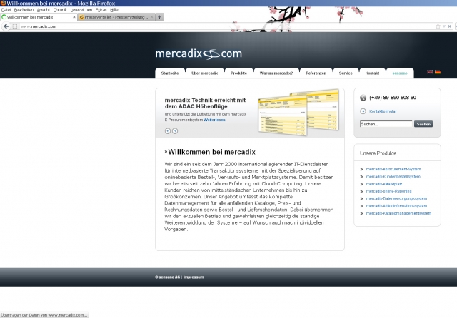Open the mercadix online-Reporting link
Screen dimensions: 457x318
click(388, 191)
